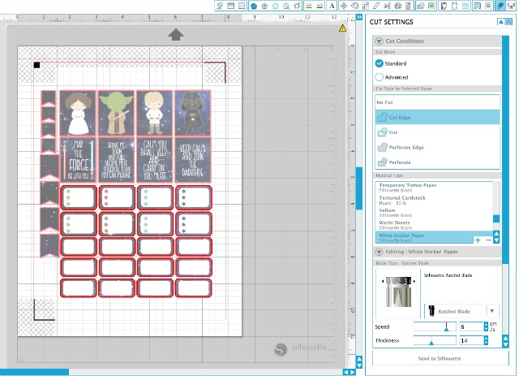
Task: Choose the Perforate style option
Action: pos(437,162)
